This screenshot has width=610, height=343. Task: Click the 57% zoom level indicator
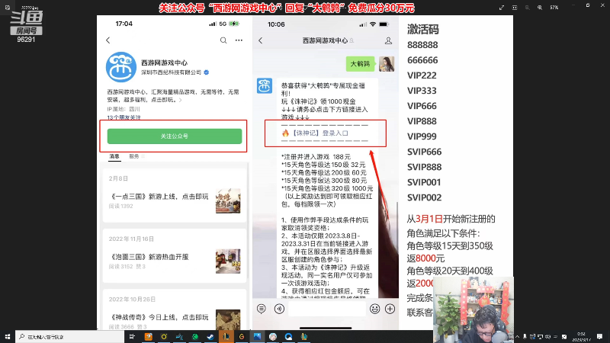coord(554,8)
